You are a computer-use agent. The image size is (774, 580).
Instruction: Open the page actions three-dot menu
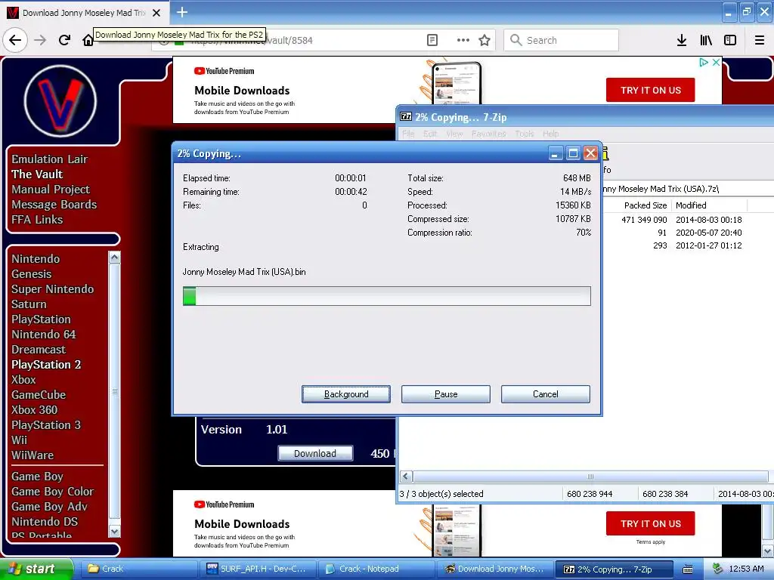(x=463, y=40)
